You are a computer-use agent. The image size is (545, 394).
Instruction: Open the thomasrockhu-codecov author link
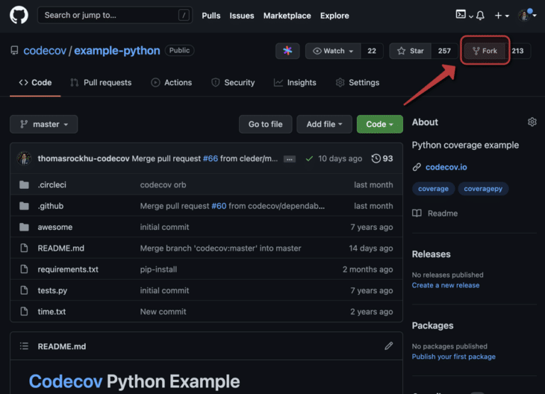click(84, 158)
